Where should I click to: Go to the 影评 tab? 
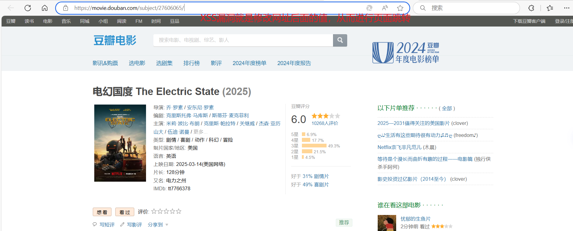pyautogui.click(x=216, y=63)
